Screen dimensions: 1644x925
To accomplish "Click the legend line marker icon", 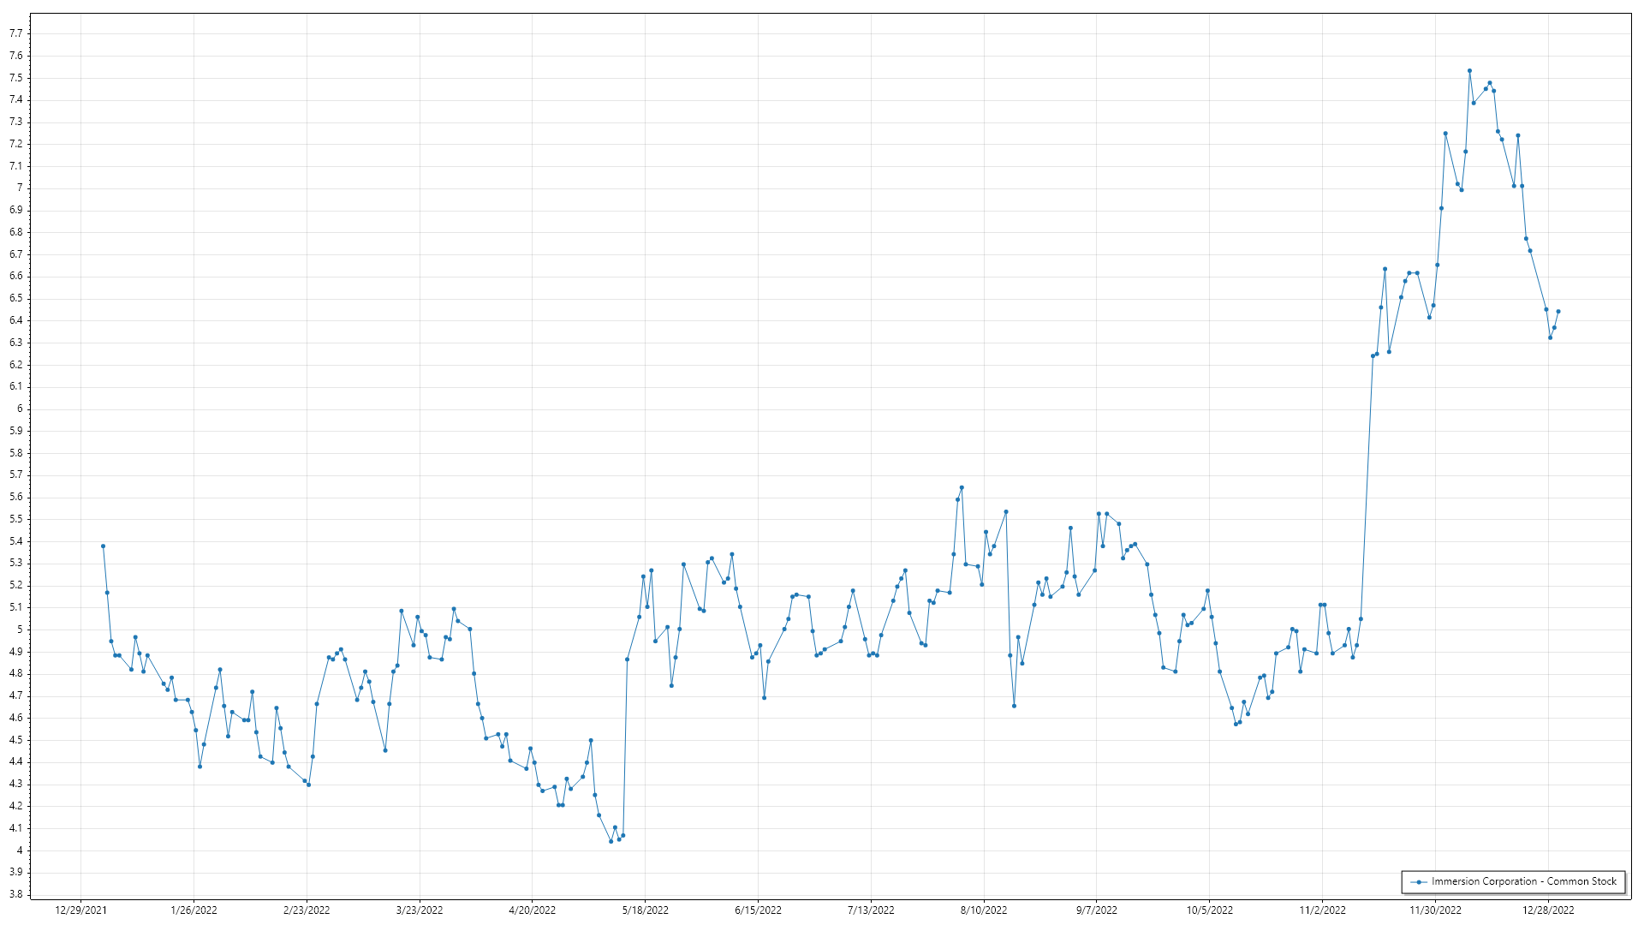I will click(x=1419, y=881).
